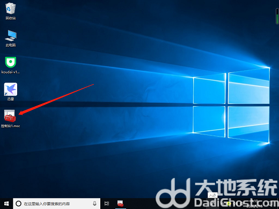Click the Cortana circle icon
Image resolution: width=279 pixels, height=209 pixels.
18,204
